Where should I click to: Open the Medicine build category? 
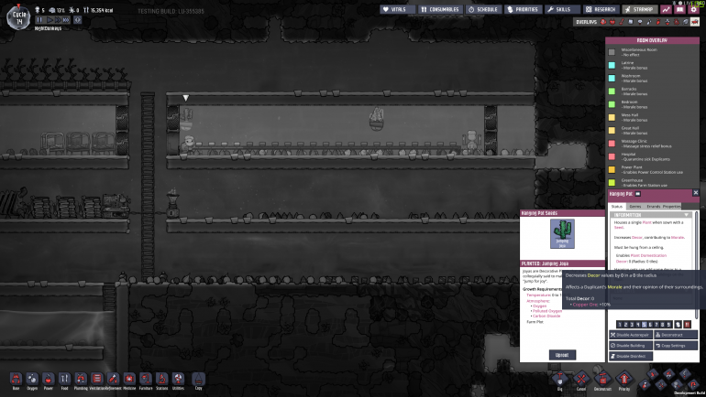129,379
